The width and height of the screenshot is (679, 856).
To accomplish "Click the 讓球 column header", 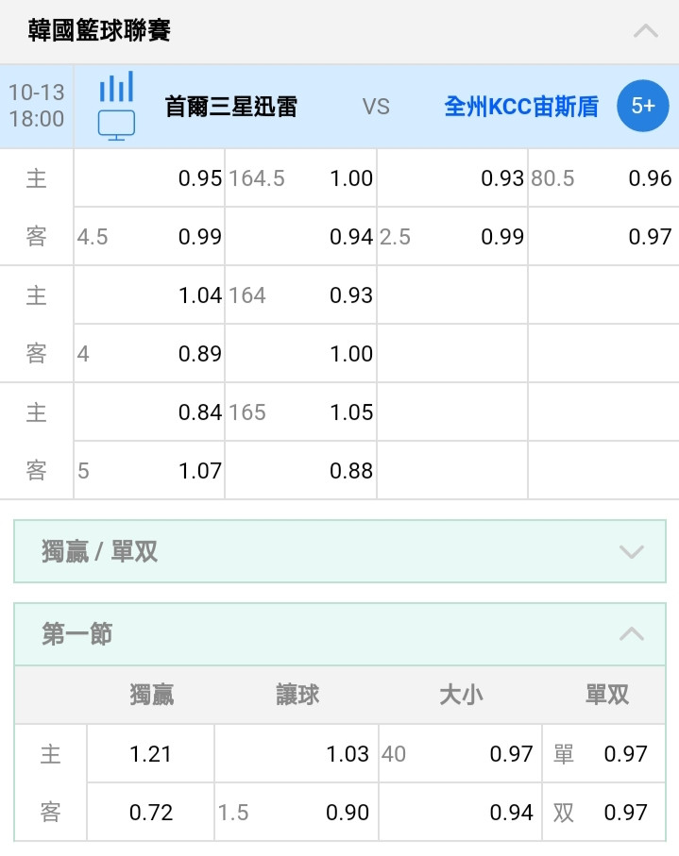I will click(x=297, y=695).
